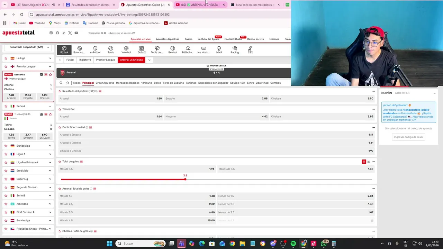The height and width of the screenshot is (249, 443).
Task: Favorite the Serie A league star
Action: tap(6, 106)
